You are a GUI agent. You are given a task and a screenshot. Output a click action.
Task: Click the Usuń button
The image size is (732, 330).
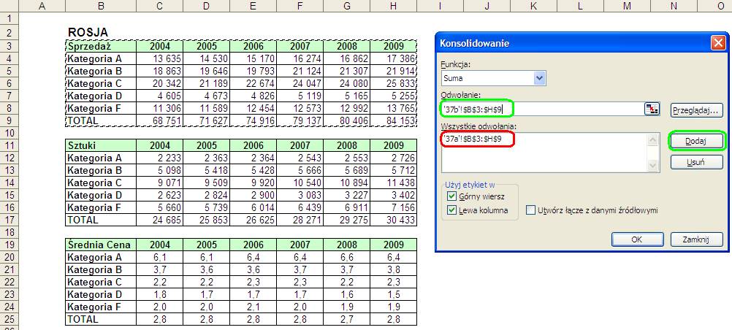696,162
